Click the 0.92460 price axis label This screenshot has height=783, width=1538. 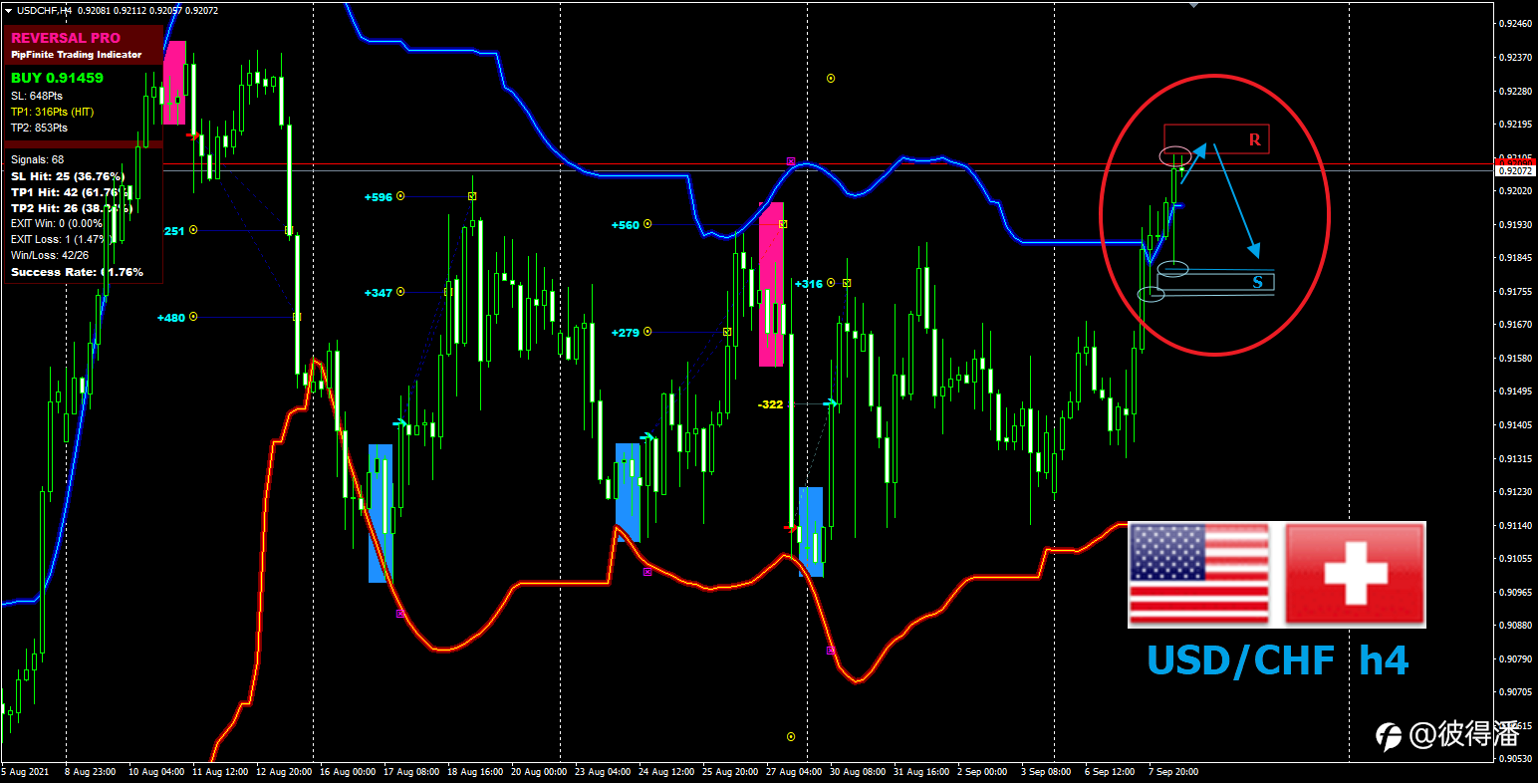[x=1514, y=23]
